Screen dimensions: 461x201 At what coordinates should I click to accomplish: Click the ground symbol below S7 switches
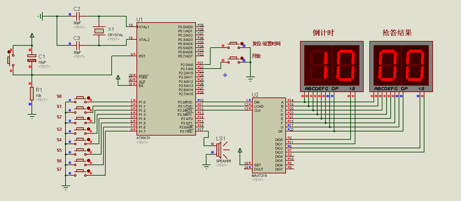66,188
